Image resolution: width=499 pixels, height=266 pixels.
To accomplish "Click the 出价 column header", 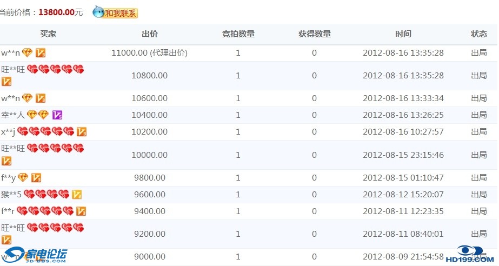I will [x=150, y=34].
